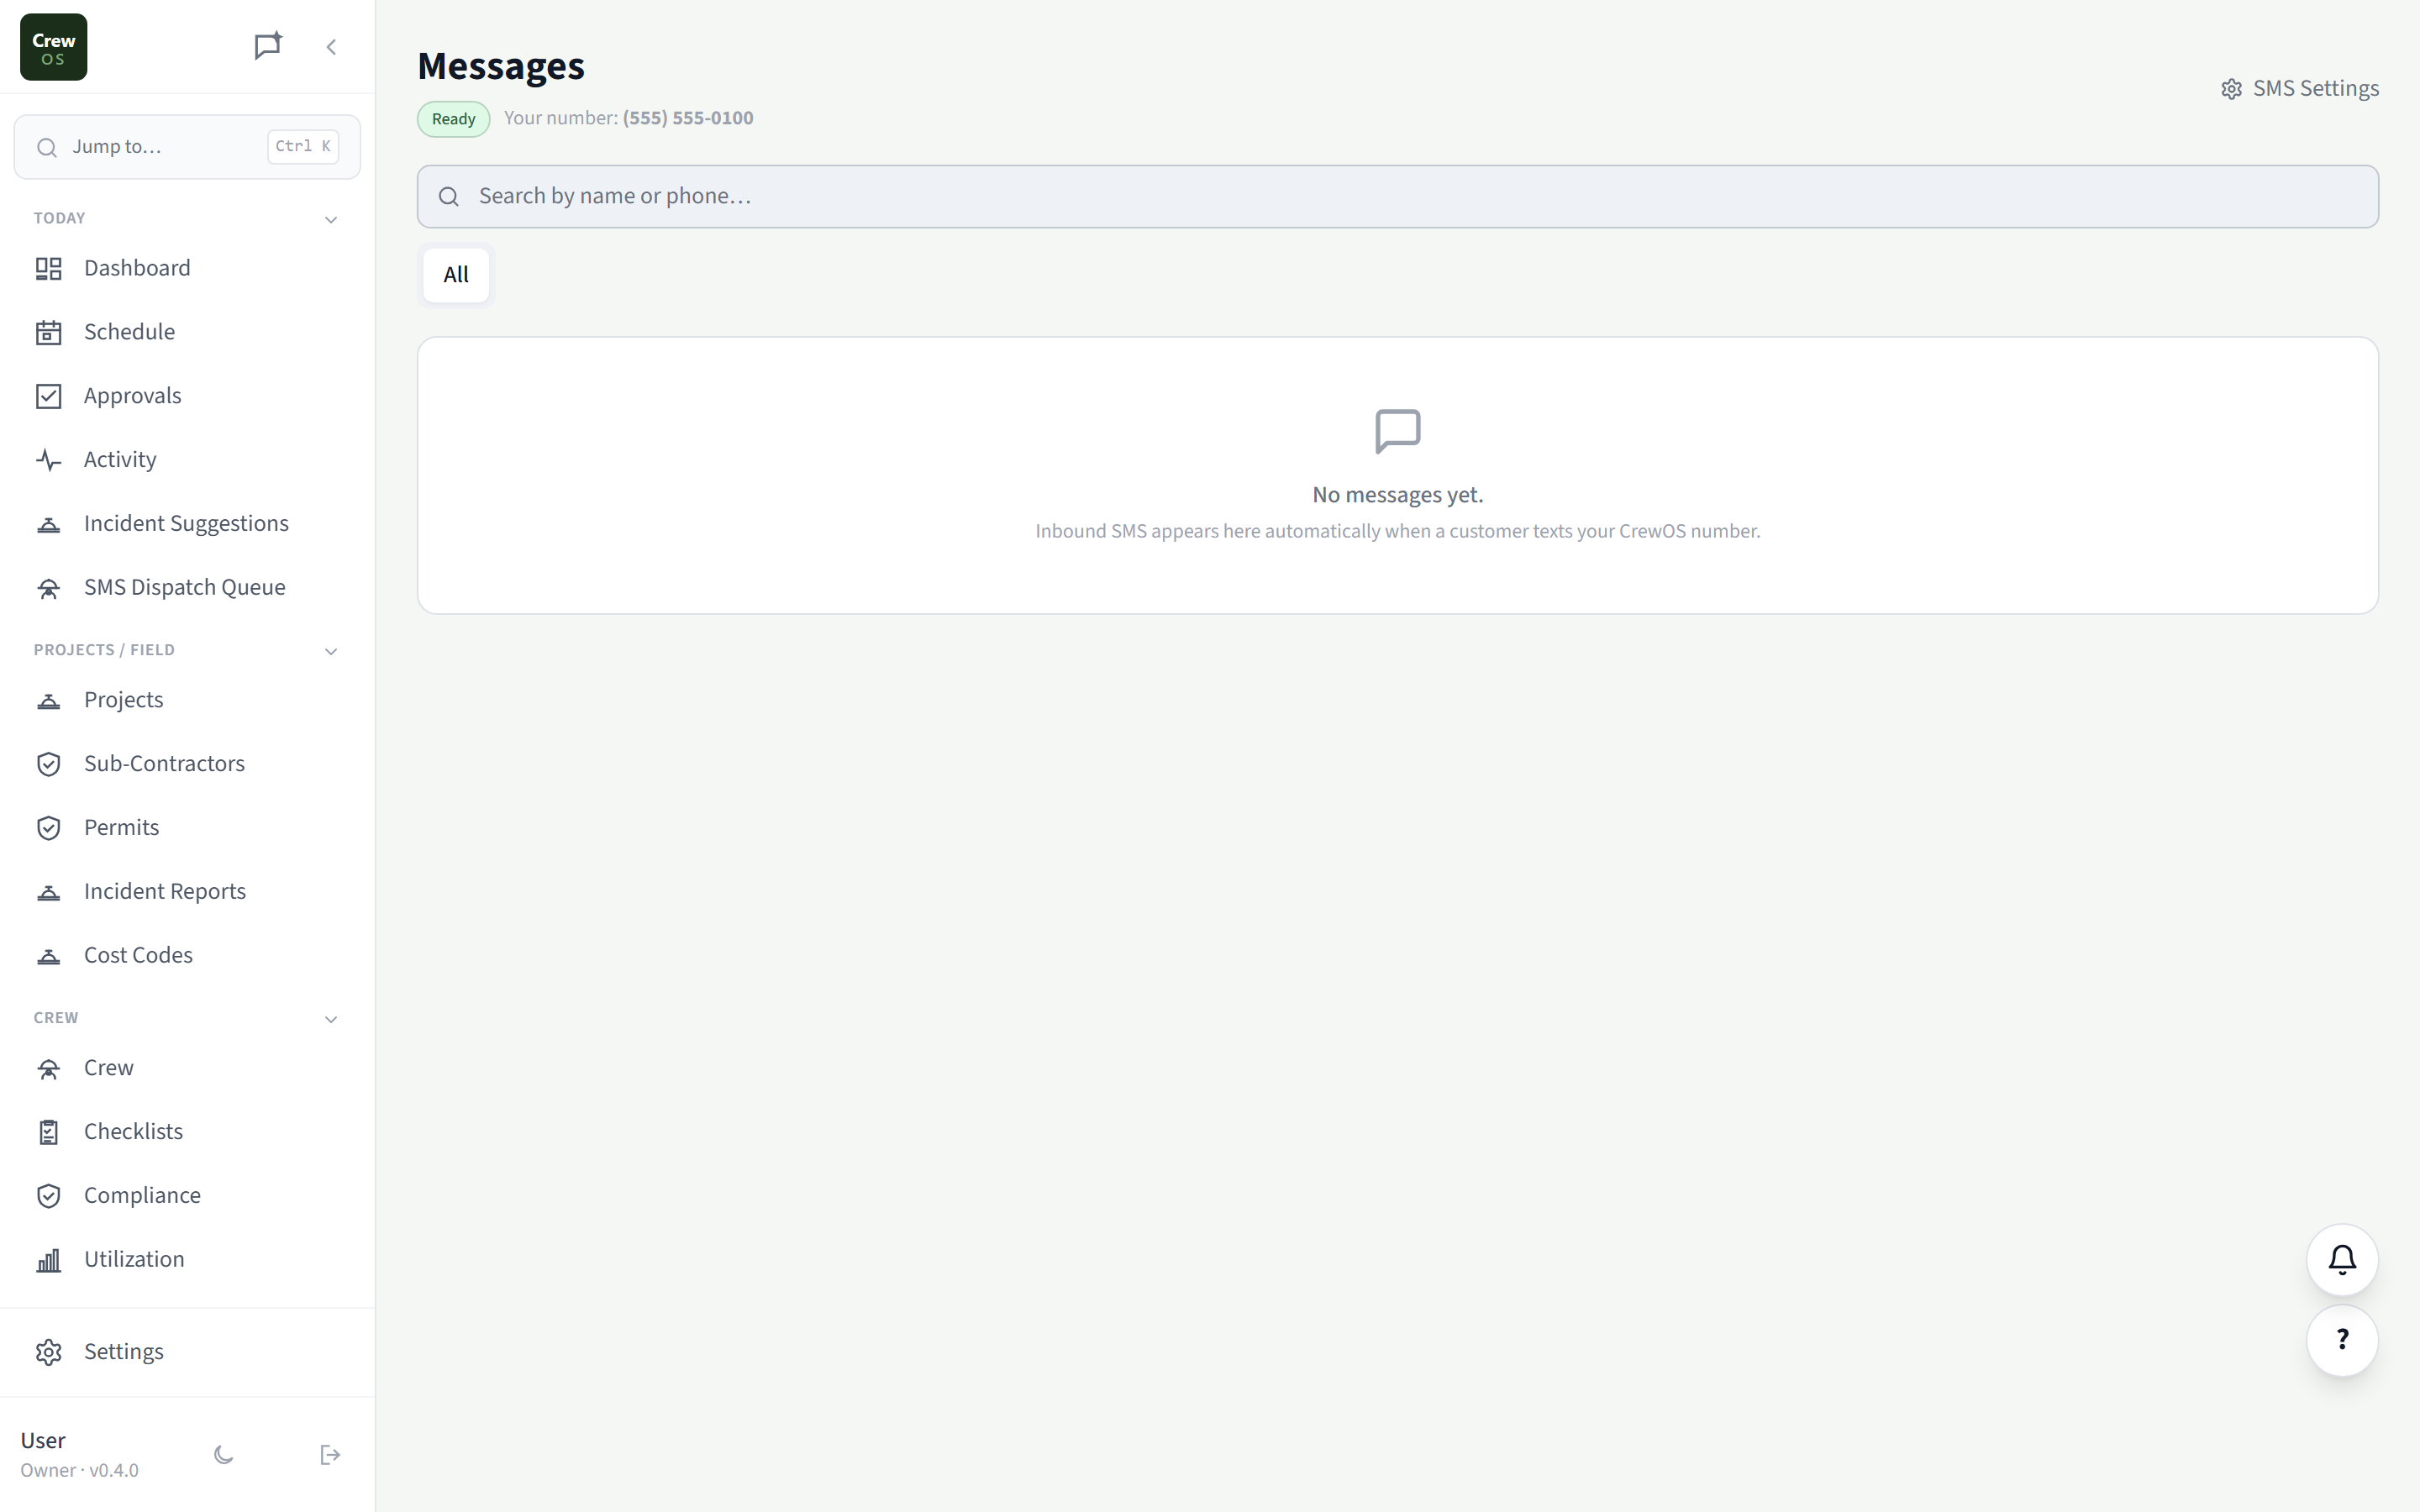Viewport: 2420px width, 1512px height.
Task: Click the Crew worker icon
Action: tap(49, 1068)
